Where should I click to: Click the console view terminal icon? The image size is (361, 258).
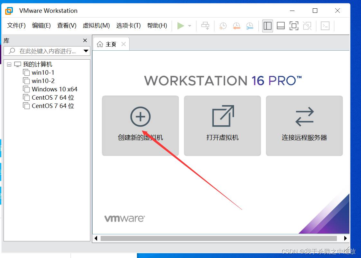point(325,26)
